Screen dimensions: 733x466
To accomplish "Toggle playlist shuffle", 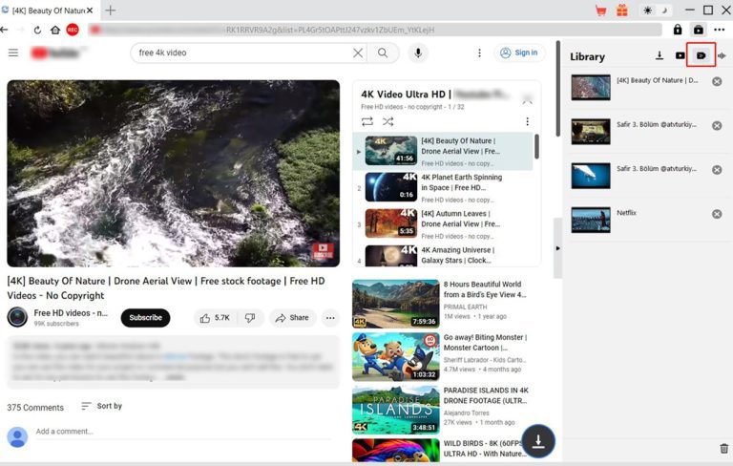I will tap(388, 122).
